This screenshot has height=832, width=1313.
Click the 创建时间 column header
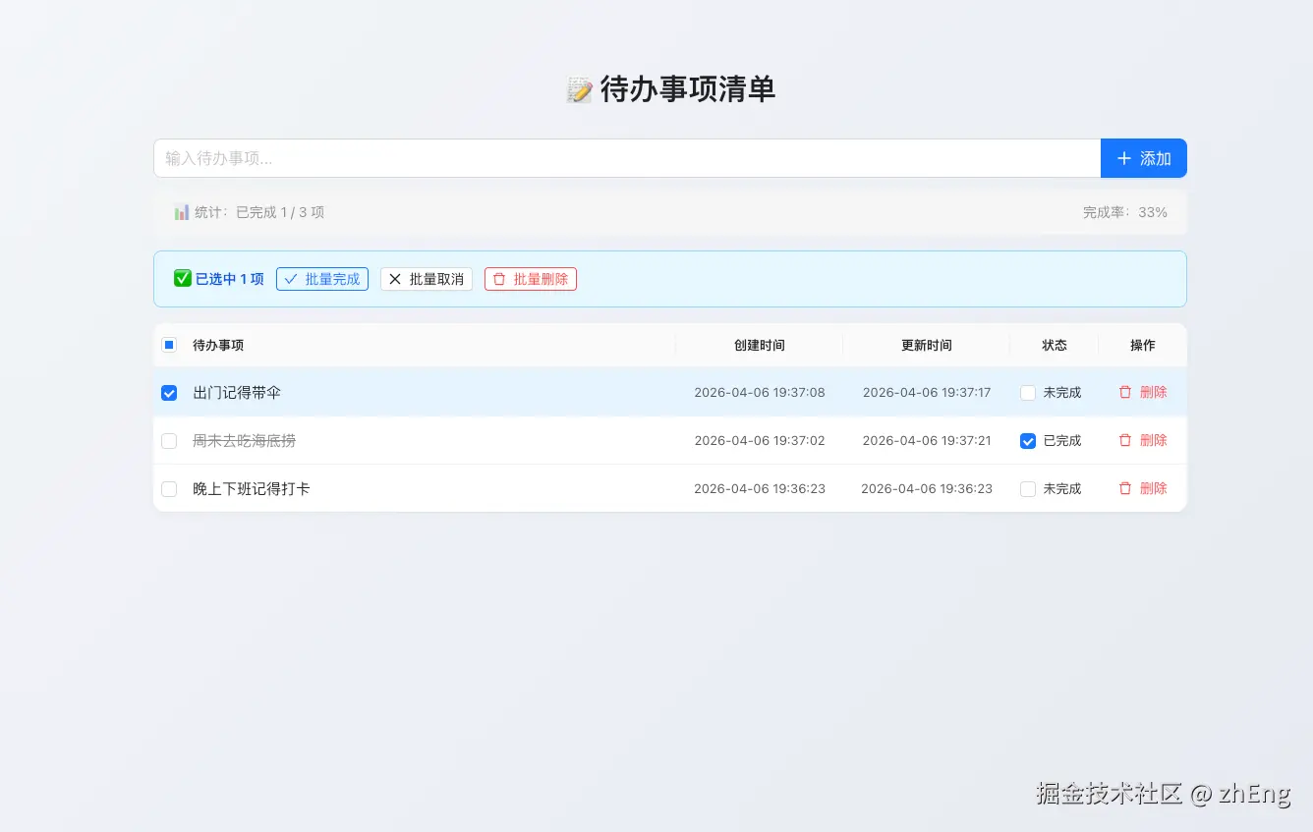[760, 345]
